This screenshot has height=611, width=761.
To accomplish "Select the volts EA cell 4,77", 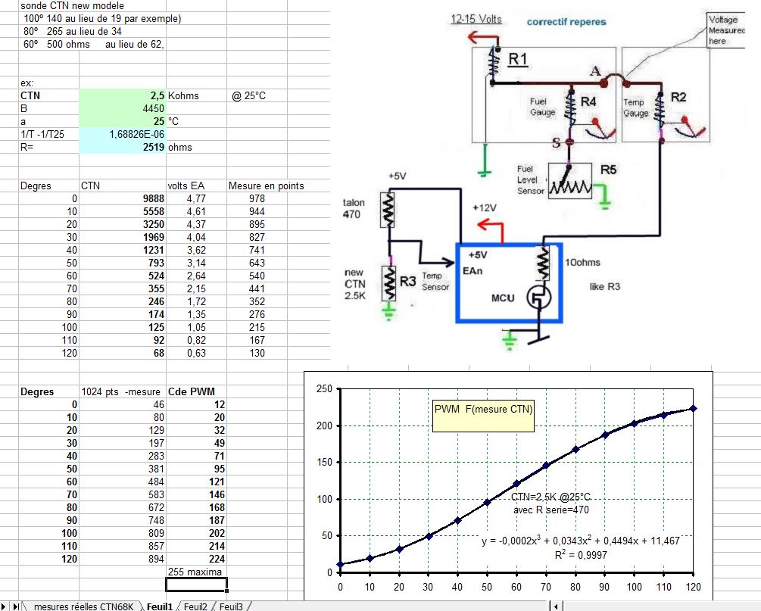I will click(196, 198).
